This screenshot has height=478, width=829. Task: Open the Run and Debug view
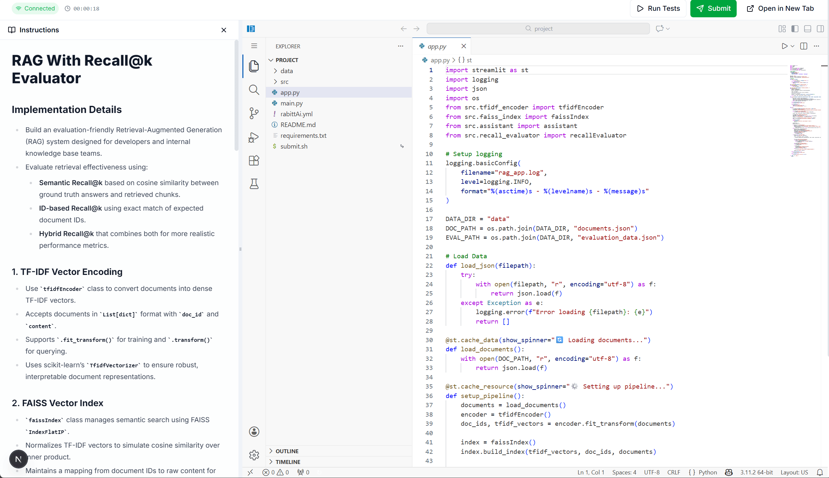click(254, 137)
